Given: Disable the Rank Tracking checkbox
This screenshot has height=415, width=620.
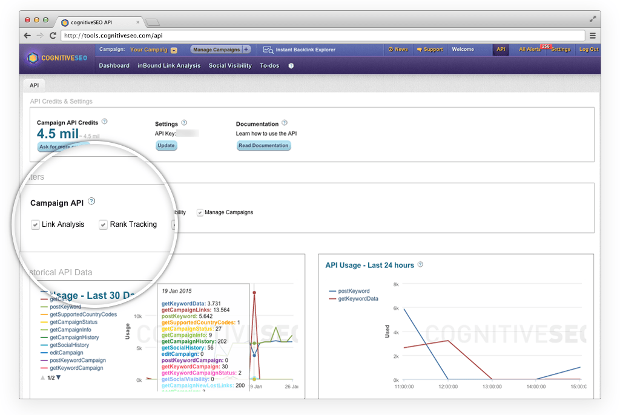Looking at the screenshot, I should [104, 224].
